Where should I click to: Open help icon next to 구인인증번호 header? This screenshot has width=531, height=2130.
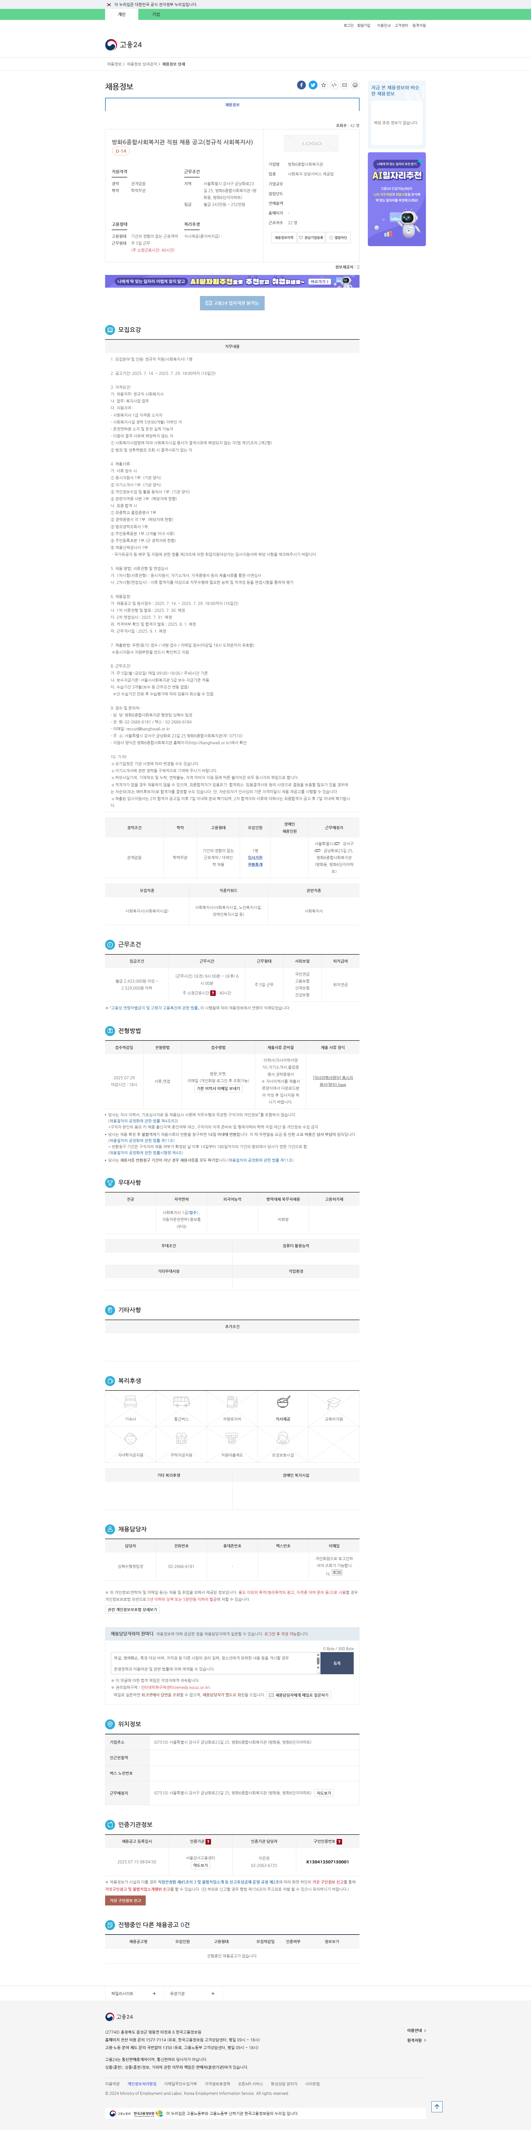(x=339, y=1841)
